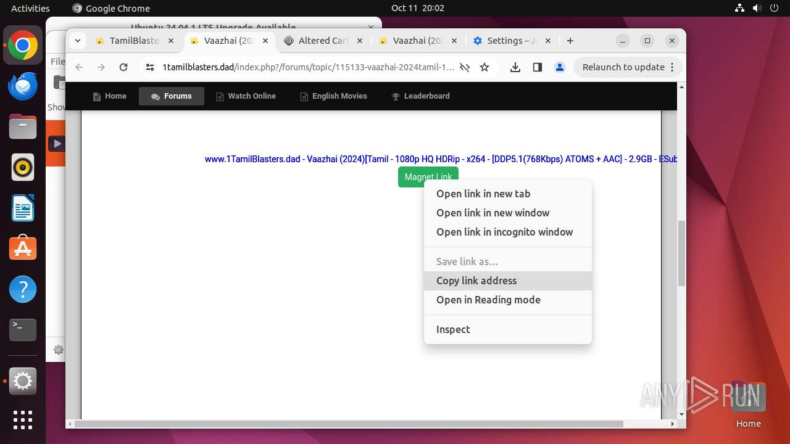Click the Vaazhai torrent title link

click(x=441, y=159)
